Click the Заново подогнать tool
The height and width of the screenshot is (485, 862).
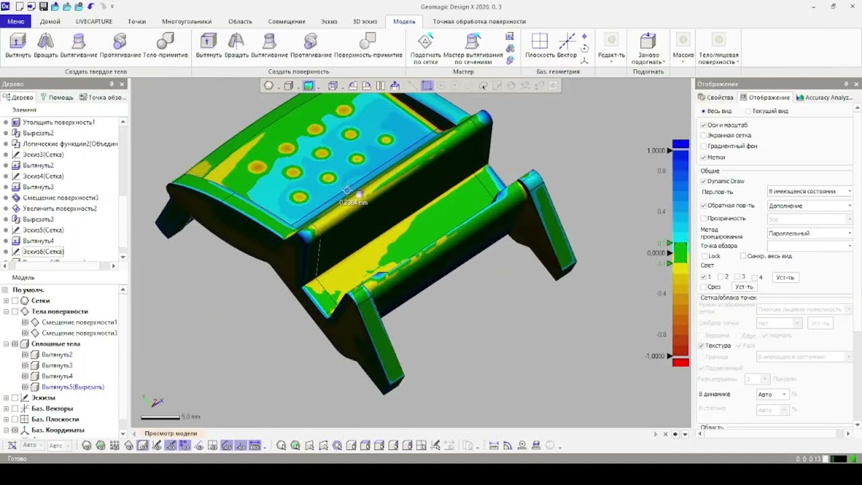(x=648, y=48)
